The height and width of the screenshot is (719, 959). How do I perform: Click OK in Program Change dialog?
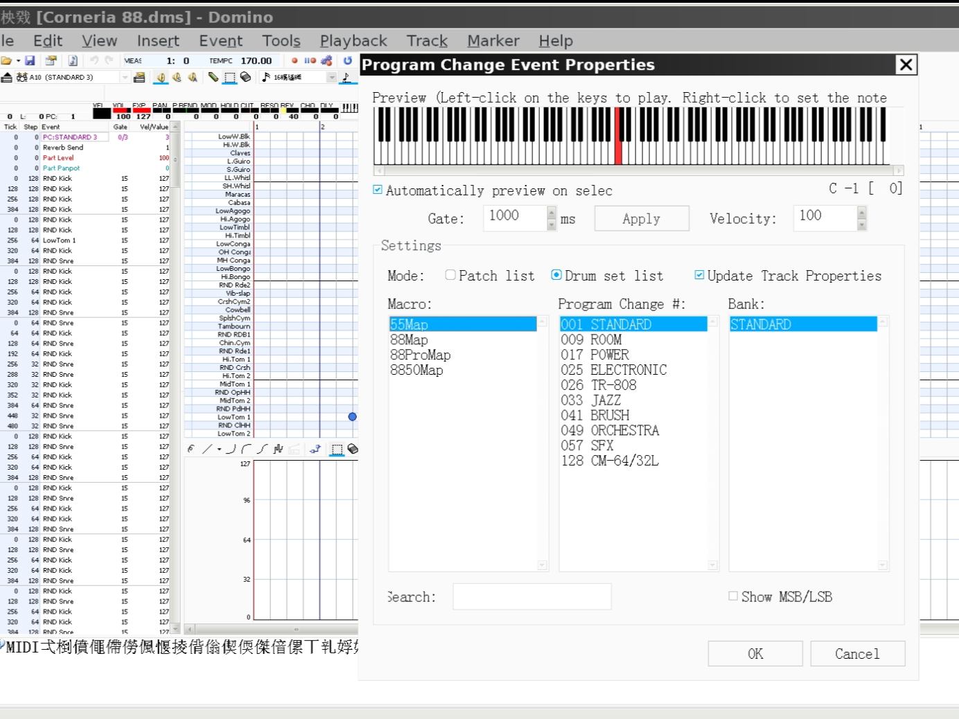point(755,654)
